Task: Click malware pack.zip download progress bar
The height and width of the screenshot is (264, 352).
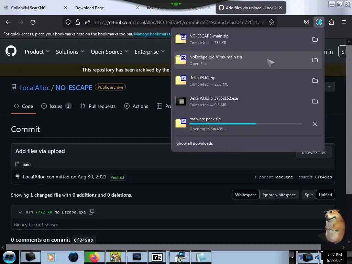Action: pyautogui.click(x=245, y=124)
